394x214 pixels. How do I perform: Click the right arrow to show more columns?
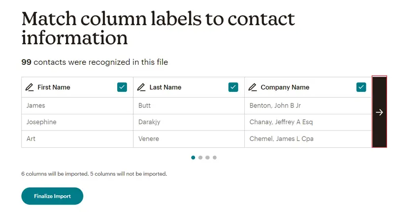(x=379, y=112)
